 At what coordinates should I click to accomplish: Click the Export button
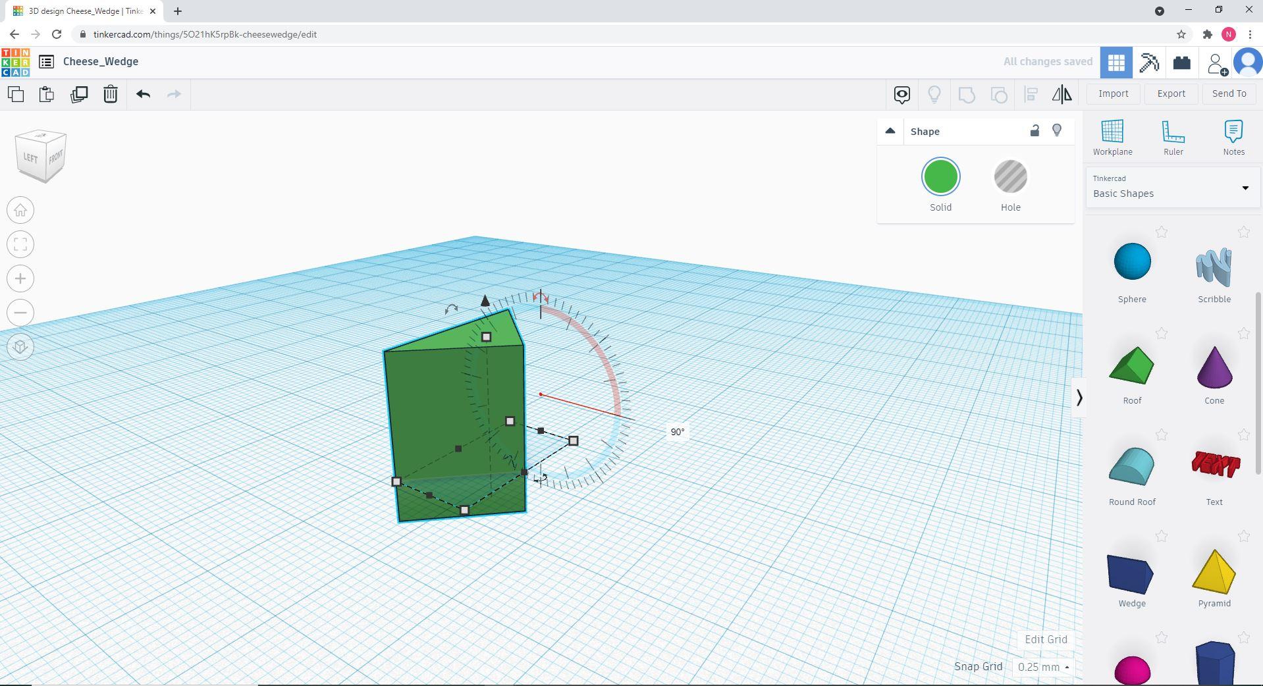click(x=1171, y=93)
